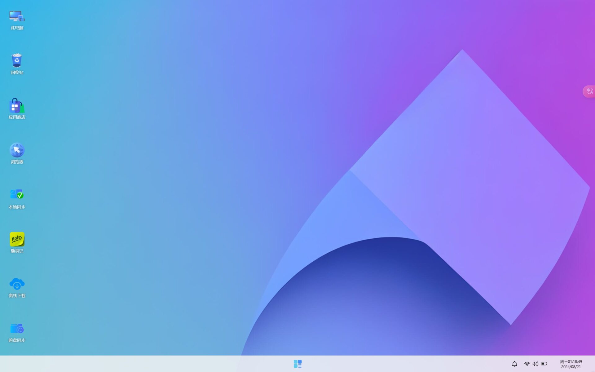Viewport: 595px width, 372px height.
Task: Open the 回收站 recycle bin icon
Action: tap(17, 60)
